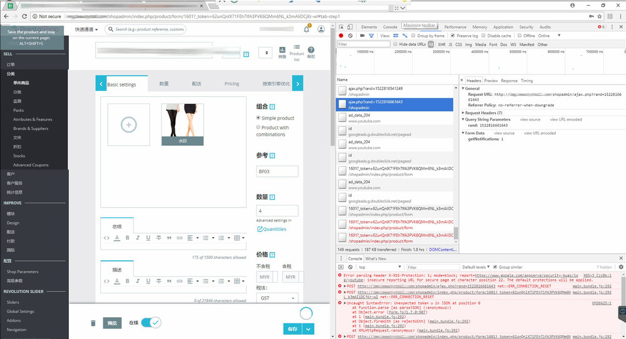Screen dimensions: 626x339
Task: Check the Disable cache checkbox
Action: click(x=483, y=36)
